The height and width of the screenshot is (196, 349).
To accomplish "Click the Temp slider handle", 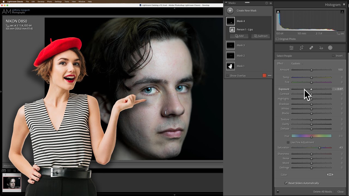I will 311,78.
